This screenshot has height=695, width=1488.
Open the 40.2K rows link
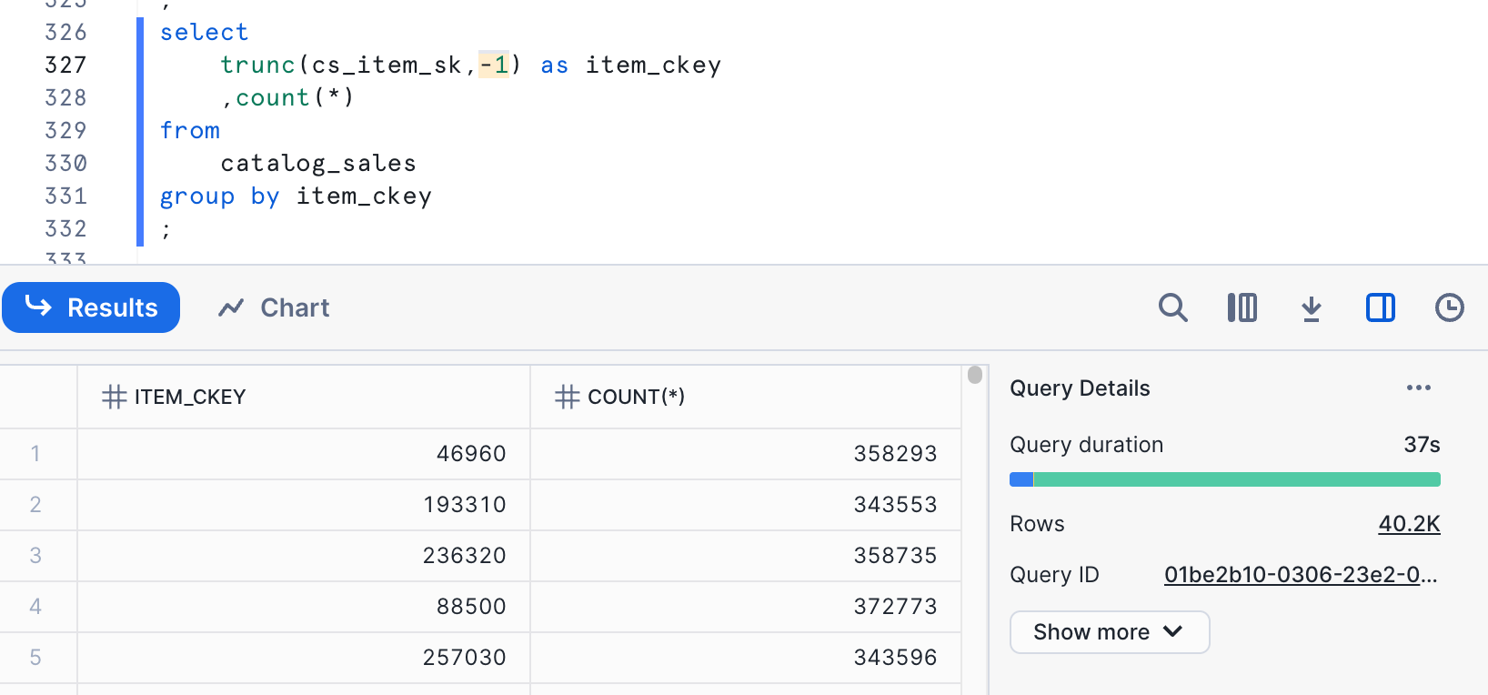[1408, 524]
